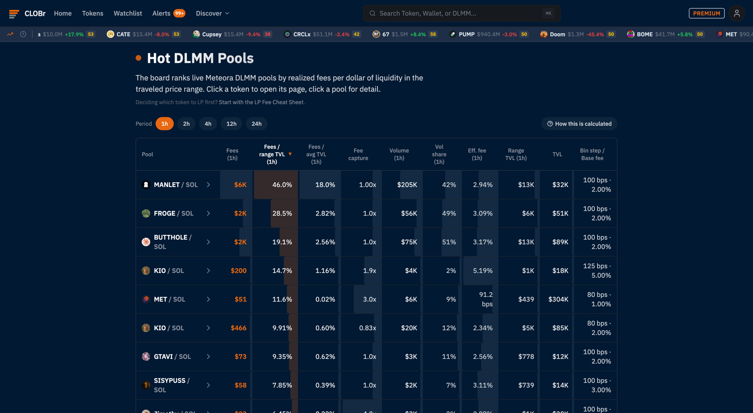Screen dimensions: 753x413
Task: Click the 99+ alerts badge
Action: click(x=179, y=13)
